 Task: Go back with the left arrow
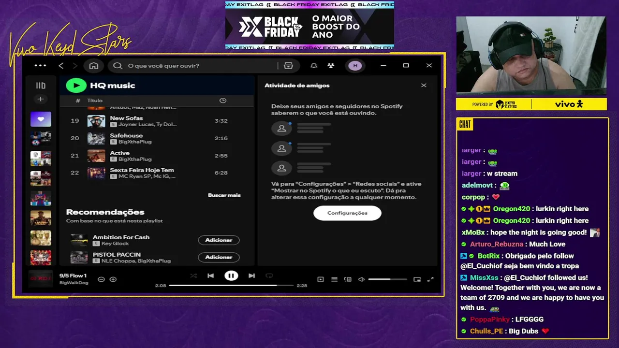pyautogui.click(x=61, y=66)
